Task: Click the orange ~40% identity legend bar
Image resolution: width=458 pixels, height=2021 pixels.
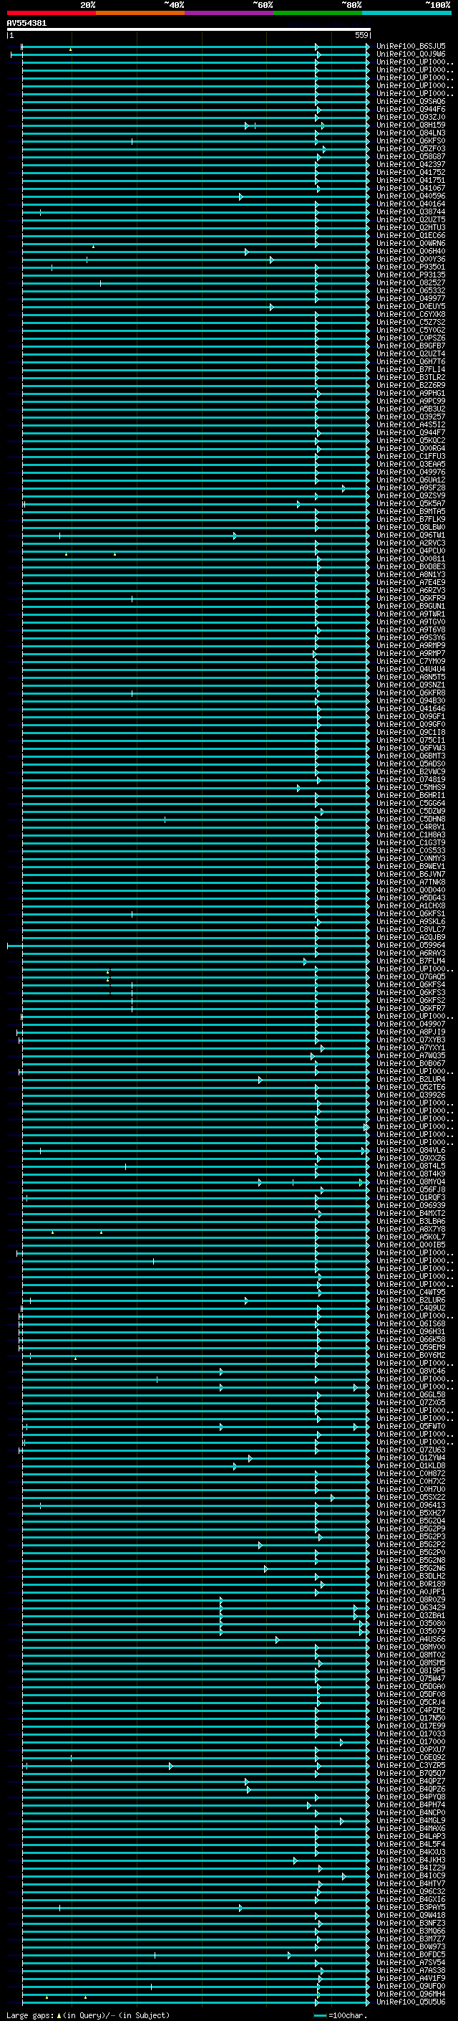Action: click(x=140, y=13)
